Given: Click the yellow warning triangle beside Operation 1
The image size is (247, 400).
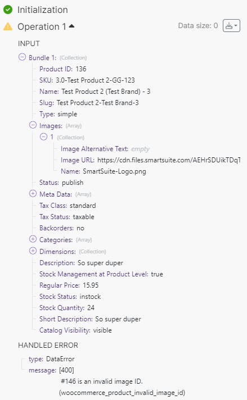Looking at the screenshot, I should pyautogui.click(x=8, y=26).
